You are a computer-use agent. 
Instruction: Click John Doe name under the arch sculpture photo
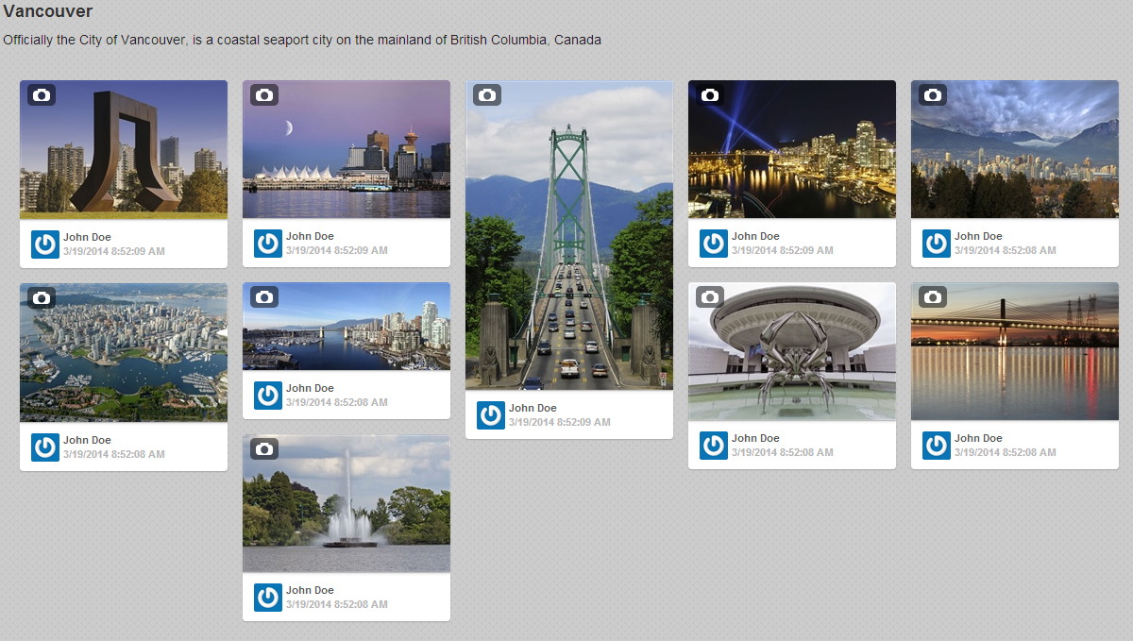87,236
